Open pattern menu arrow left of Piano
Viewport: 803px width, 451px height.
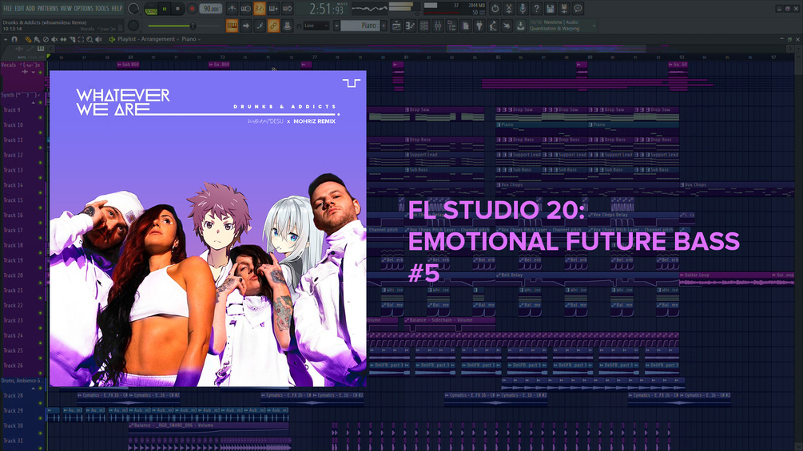point(336,26)
